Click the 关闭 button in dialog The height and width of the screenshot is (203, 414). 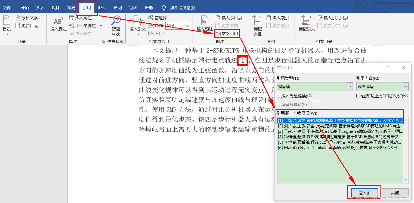pyautogui.click(x=395, y=193)
